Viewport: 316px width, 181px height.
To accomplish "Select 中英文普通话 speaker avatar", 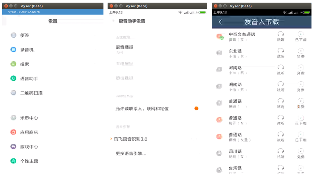I will 220,37.
